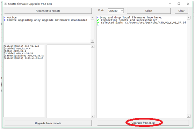Click the Select firmware button
195x130 pixels.
point(149,11)
